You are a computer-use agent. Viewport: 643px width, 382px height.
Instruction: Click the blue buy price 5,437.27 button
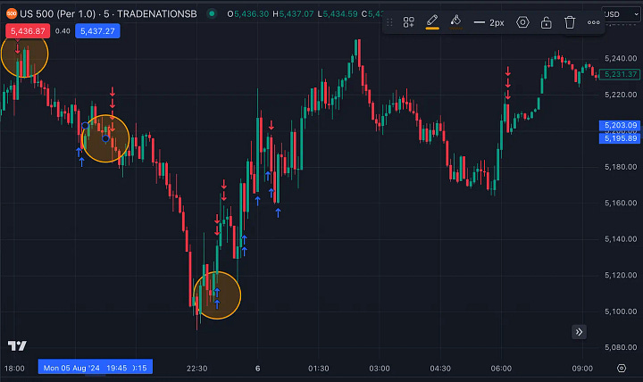click(x=97, y=31)
